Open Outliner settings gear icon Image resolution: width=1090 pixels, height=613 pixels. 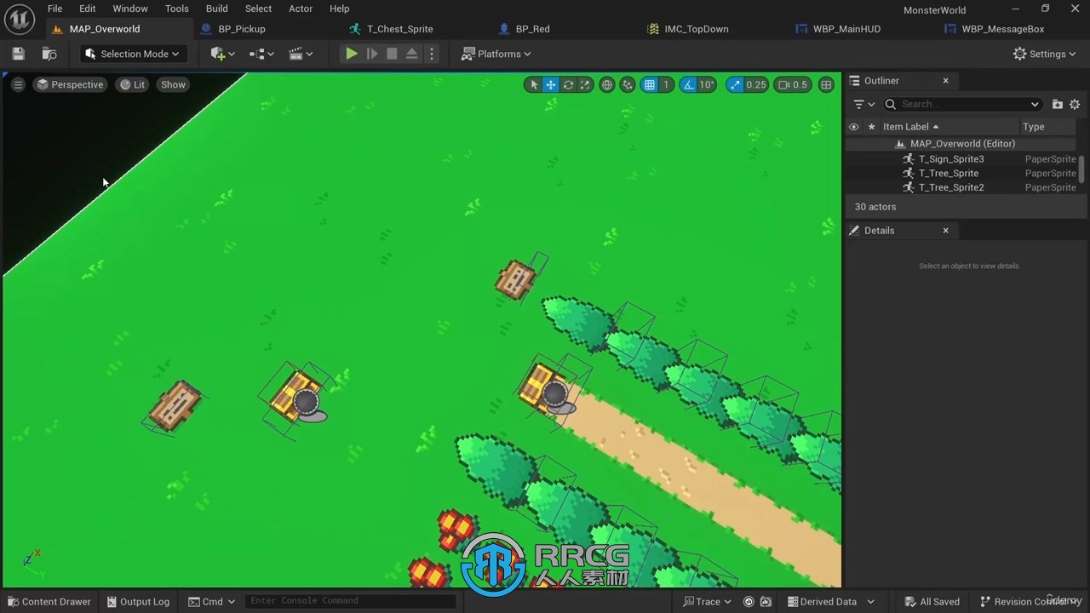(1075, 104)
